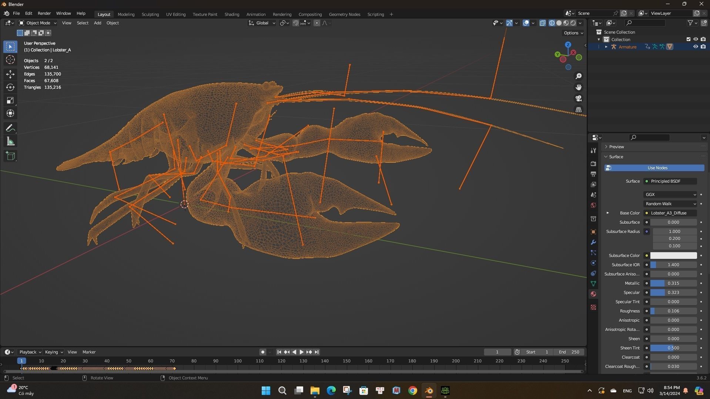
Task: Expand the Armature tree item
Action: tap(606, 47)
